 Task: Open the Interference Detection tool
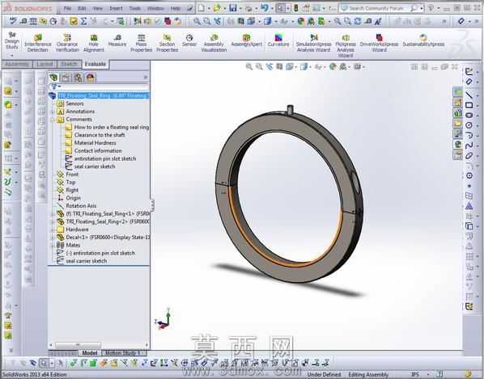tap(38, 43)
